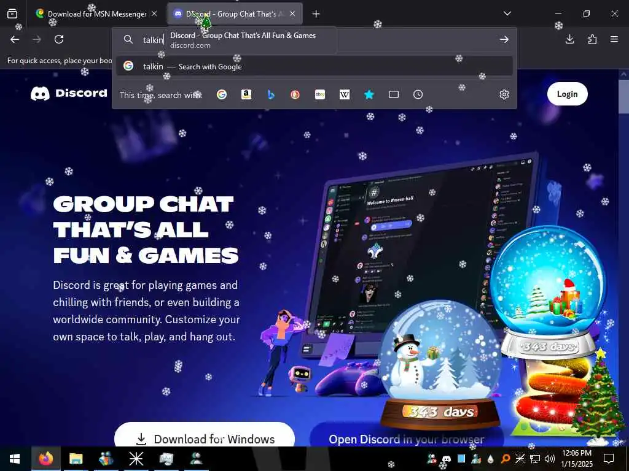
Task: Click the Discord logo on page
Action: pyautogui.click(x=69, y=93)
